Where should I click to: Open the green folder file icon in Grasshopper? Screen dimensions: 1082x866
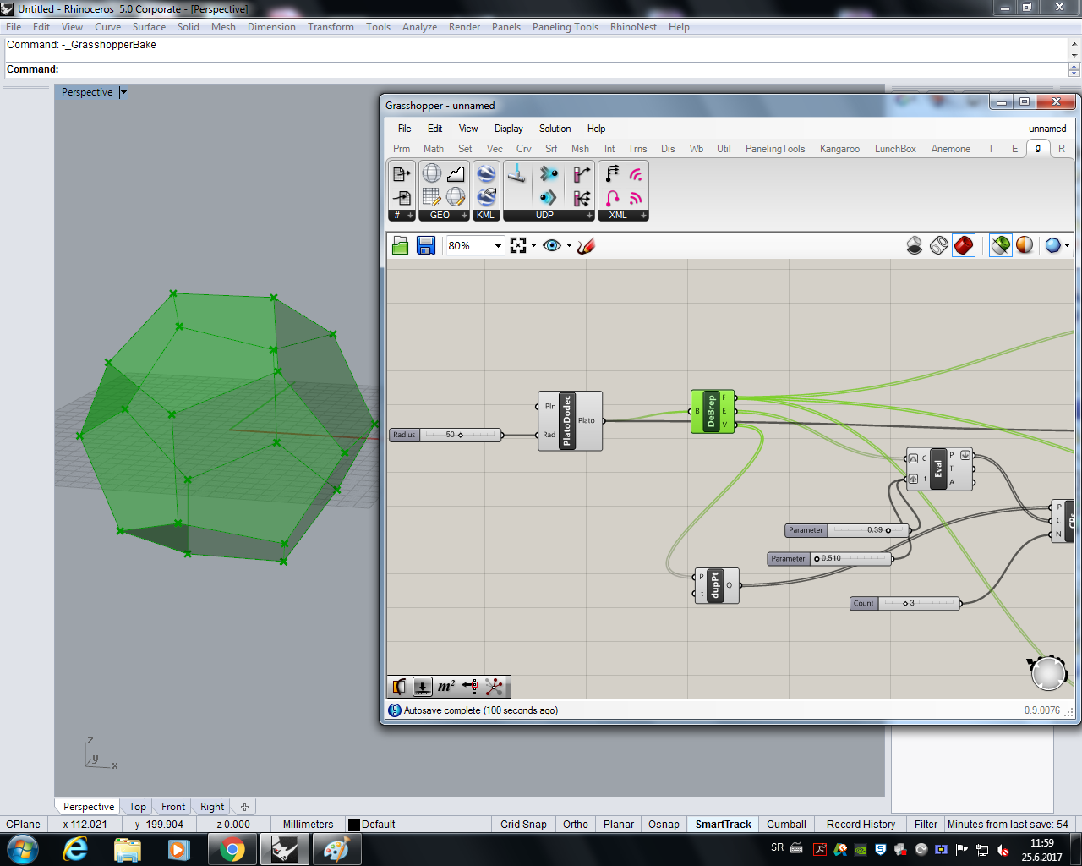point(401,245)
